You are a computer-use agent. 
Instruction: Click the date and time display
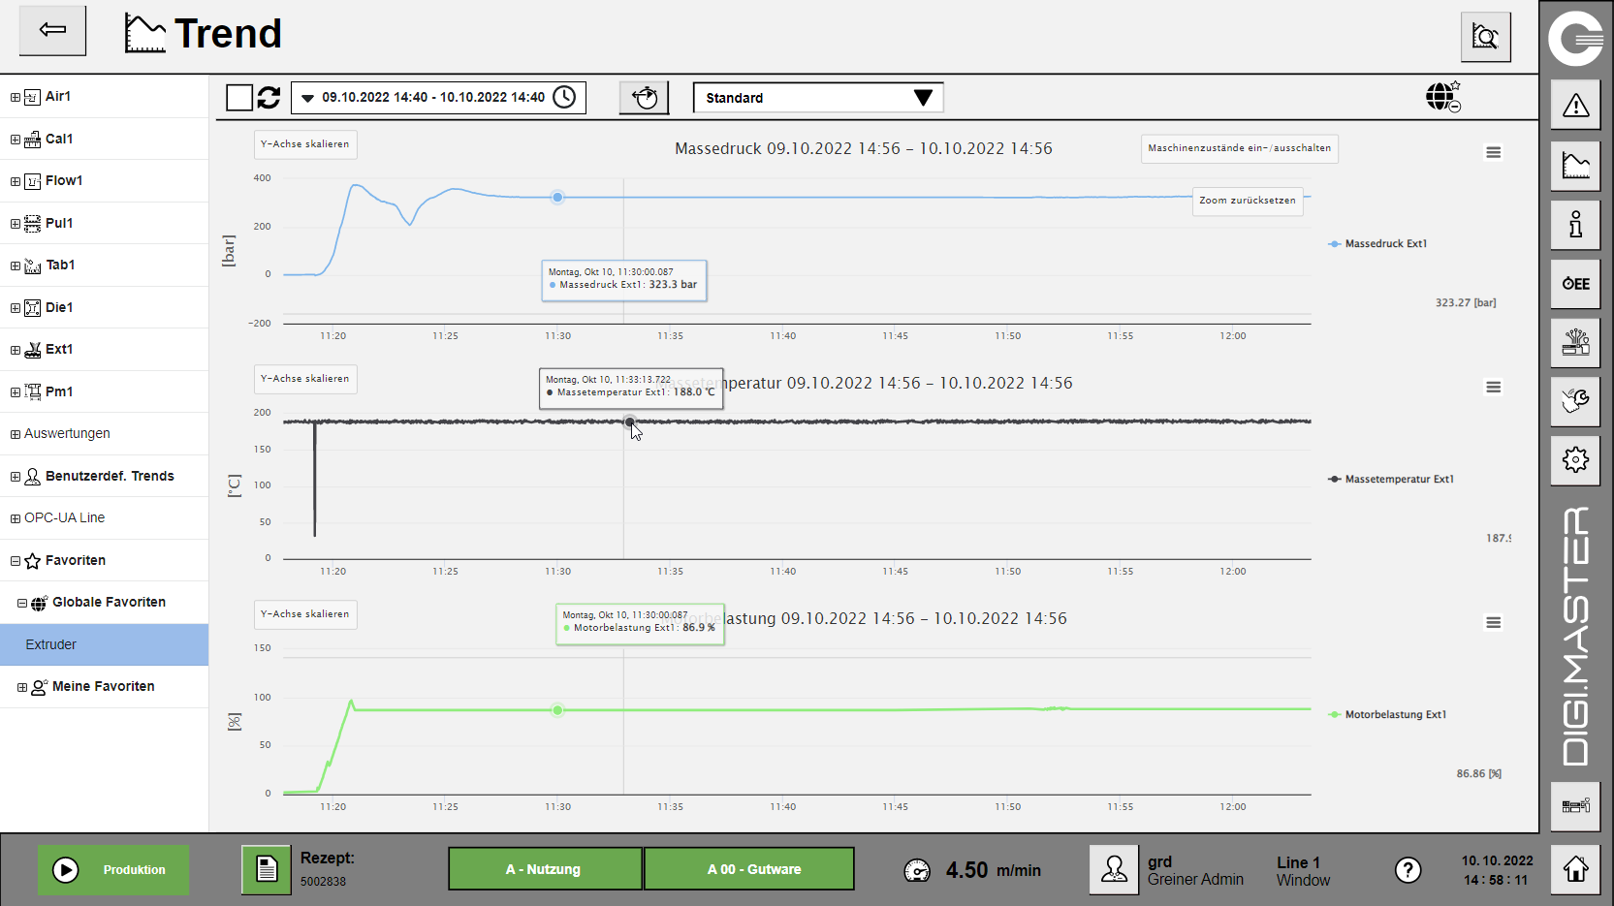coord(1497,870)
